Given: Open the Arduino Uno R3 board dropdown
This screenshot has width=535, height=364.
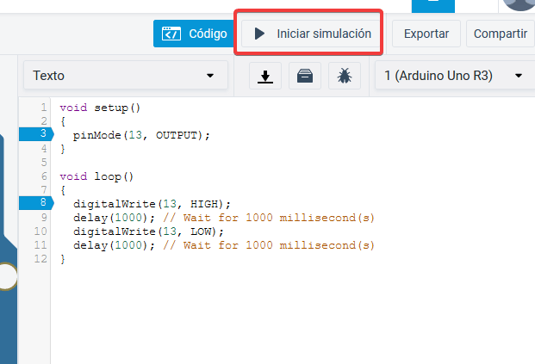Looking at the screenshot, I should (455, 76).
